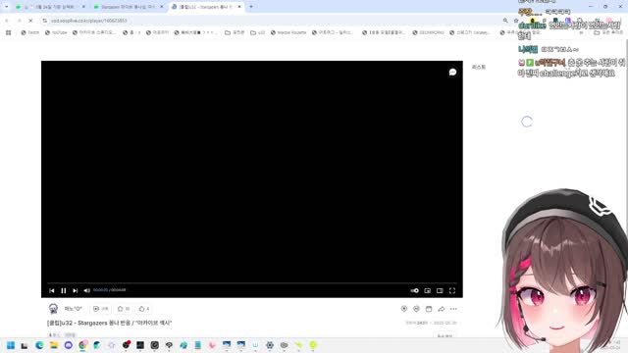The image size is (628, 353).
Task: Open the streamer profile avatar below video
Action: [53, 309]
